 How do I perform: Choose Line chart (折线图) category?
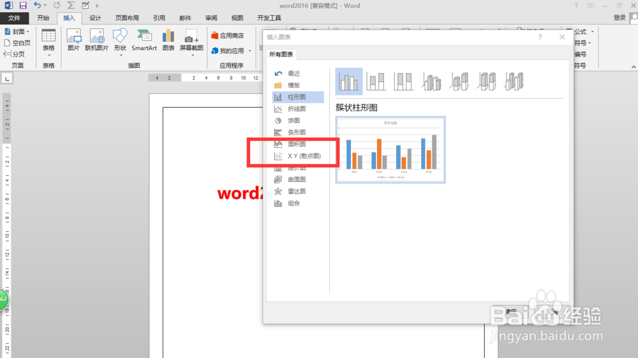[x=298, y=109]
